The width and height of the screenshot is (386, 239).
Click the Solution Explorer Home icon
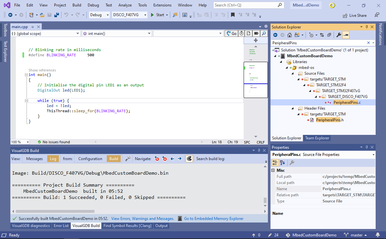pos(290,35)
